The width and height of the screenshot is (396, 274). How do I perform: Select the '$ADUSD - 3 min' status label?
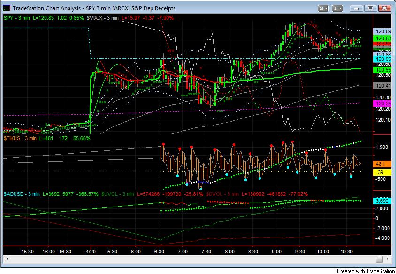[22, 194]
